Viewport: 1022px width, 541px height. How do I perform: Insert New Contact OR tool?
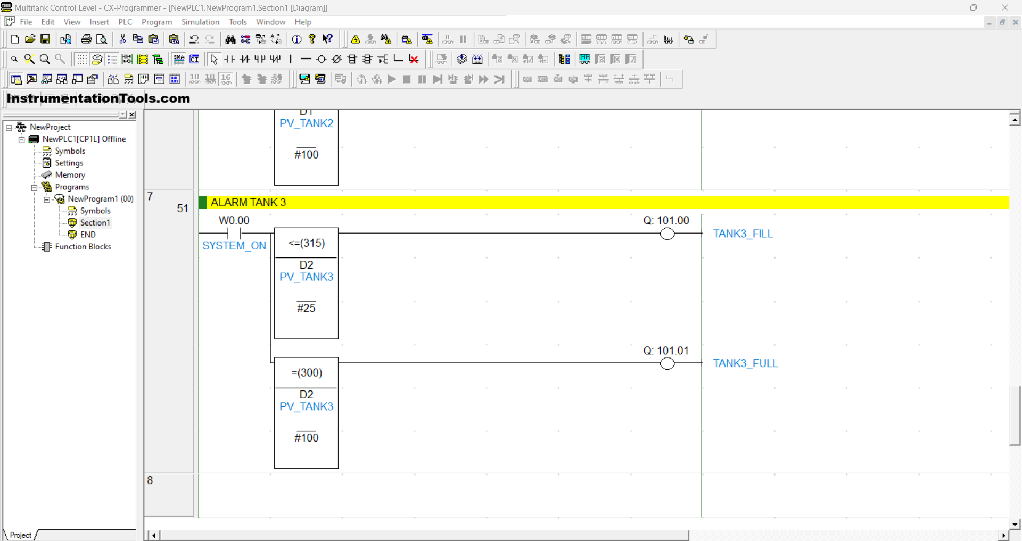(260, 59)
